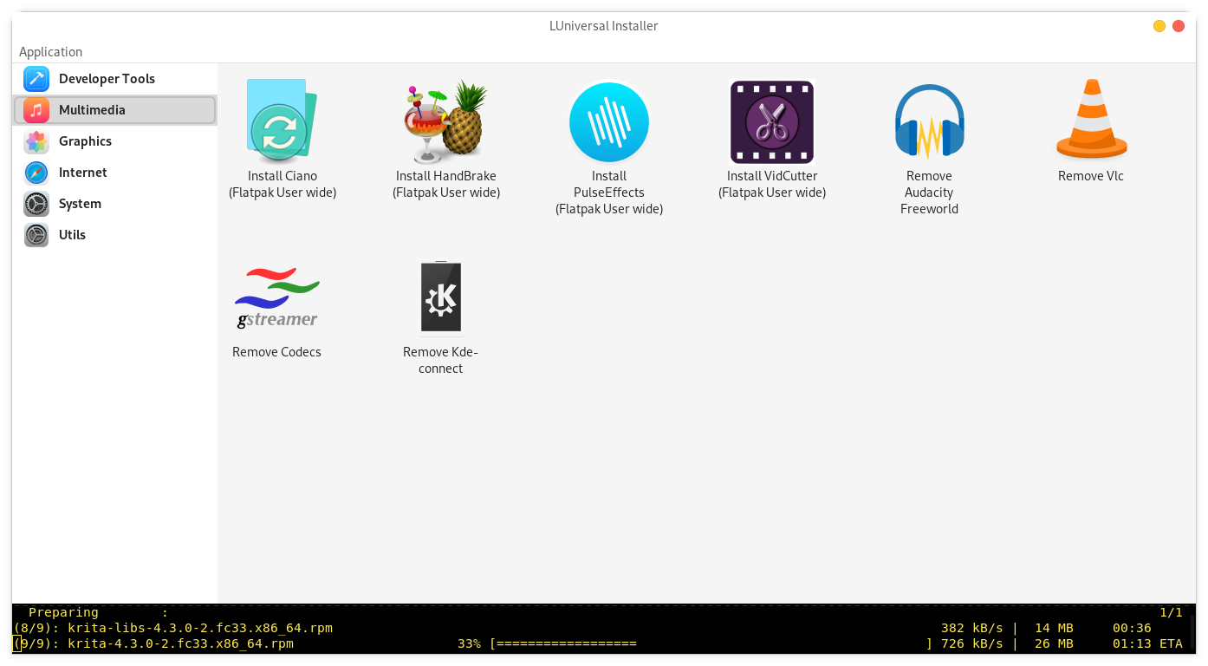1208x666 pixels.
Task: Open the Application menu
Action: coord(50,52)
